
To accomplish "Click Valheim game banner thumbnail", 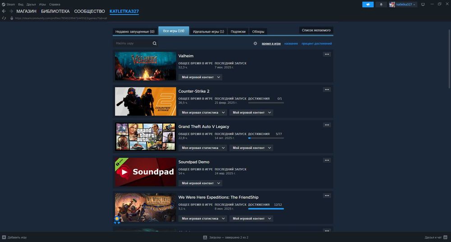I will (x=146, y=66).
